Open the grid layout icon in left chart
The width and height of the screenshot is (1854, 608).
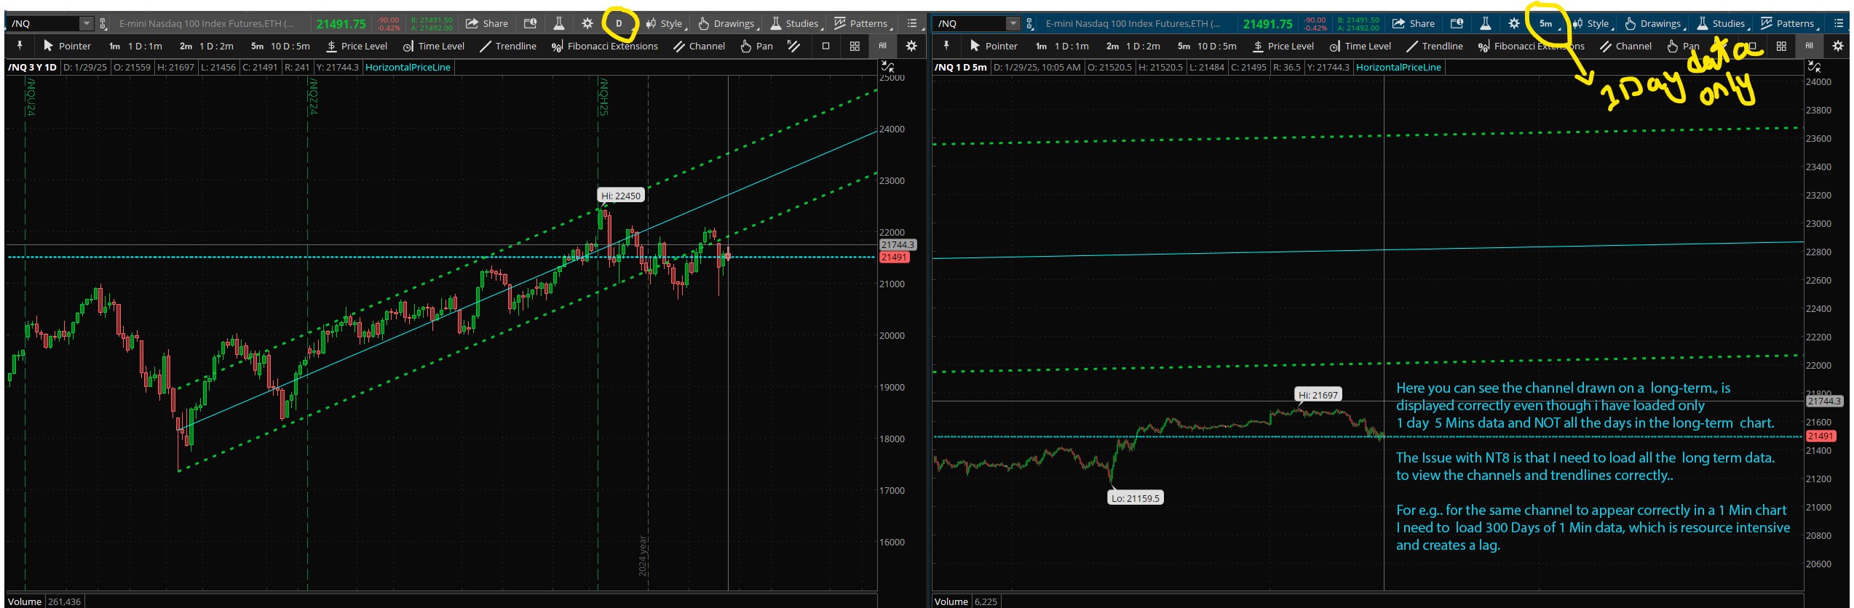click(855, 46)
